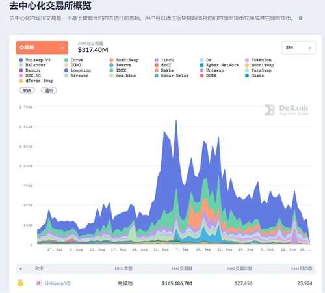
Task: Toggle IDEX legend entry
Action: point(118,70)
